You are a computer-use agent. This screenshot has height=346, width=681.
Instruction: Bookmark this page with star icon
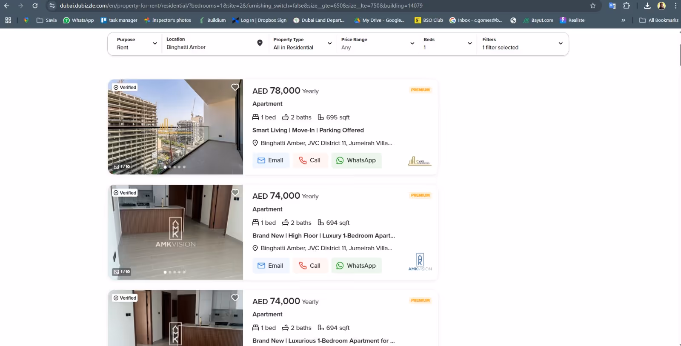(593, 6)
